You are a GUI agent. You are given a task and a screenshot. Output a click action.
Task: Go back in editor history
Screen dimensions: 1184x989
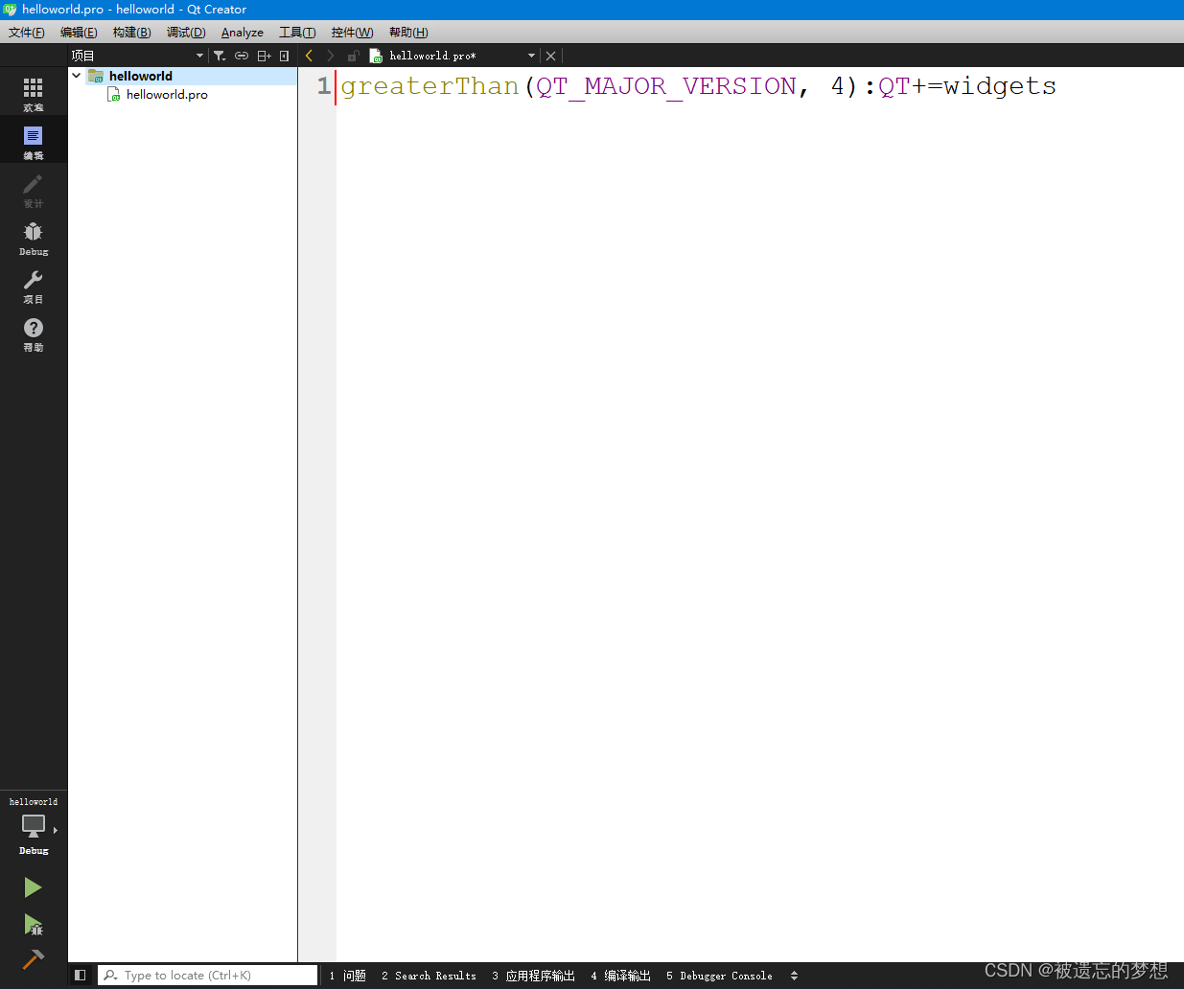pyautogui.click(x=309, y=56)
